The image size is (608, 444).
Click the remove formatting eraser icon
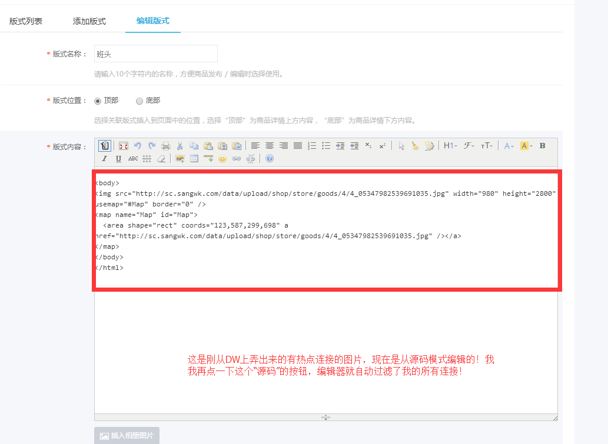[x=161, y=158]
